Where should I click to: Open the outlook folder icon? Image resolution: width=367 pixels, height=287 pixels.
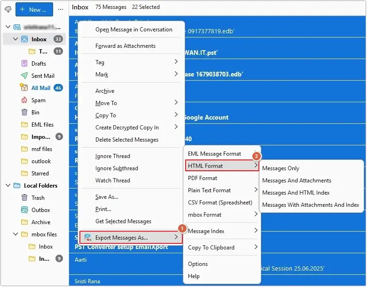24,161
